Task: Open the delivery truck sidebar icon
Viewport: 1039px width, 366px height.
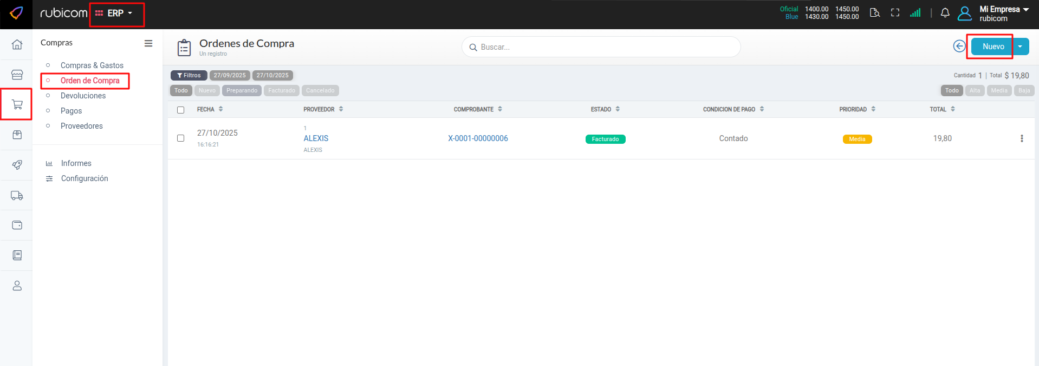Action: (x=17, y=196)
